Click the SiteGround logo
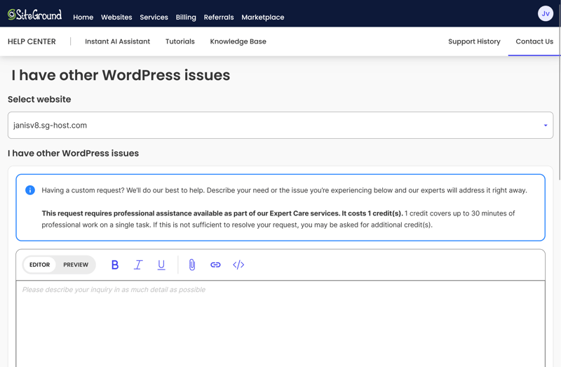This screenshot has height=367, width=561. [x=34, y=15]
